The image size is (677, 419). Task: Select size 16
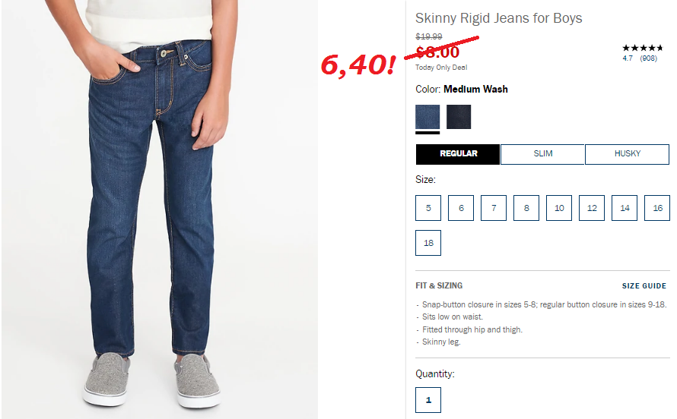(x=657, y=208)
